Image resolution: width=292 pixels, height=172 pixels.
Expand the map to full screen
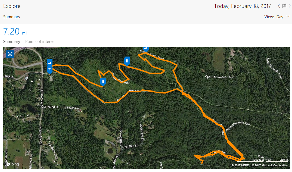(x=10, y=54)
